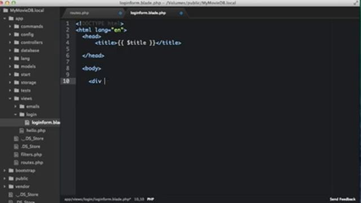361x203 pixels.
Task: Click the start folder icon
Action: [x=16, y=74]
